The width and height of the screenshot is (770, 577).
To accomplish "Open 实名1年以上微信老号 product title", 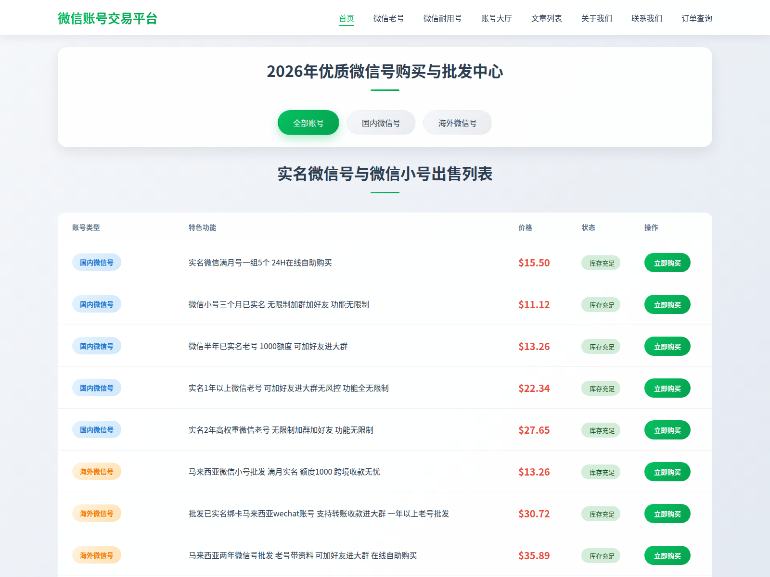I will click(288, 388).
